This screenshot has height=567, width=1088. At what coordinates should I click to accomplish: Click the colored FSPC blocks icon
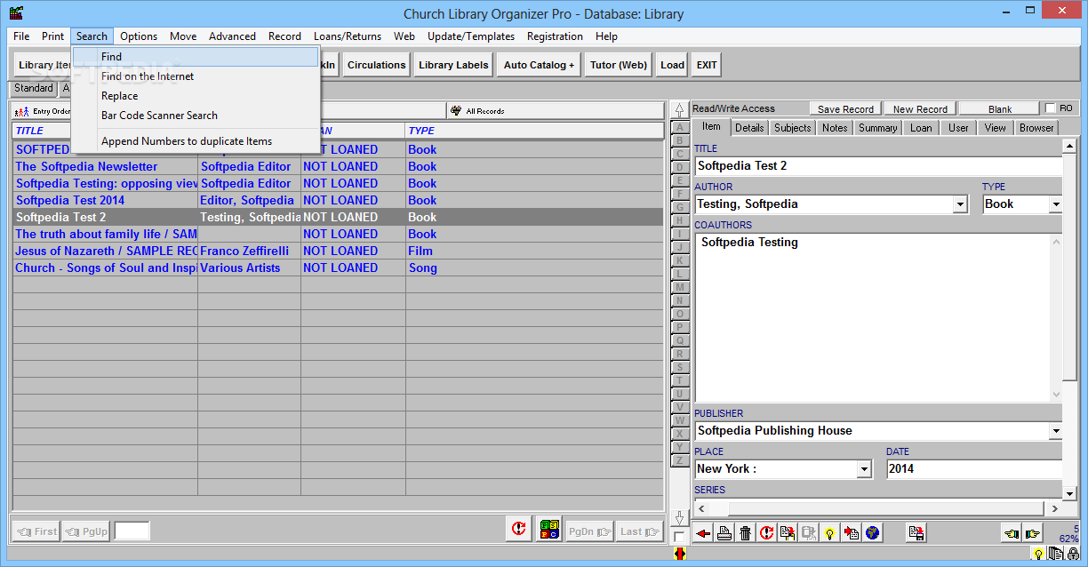point(549,530)
